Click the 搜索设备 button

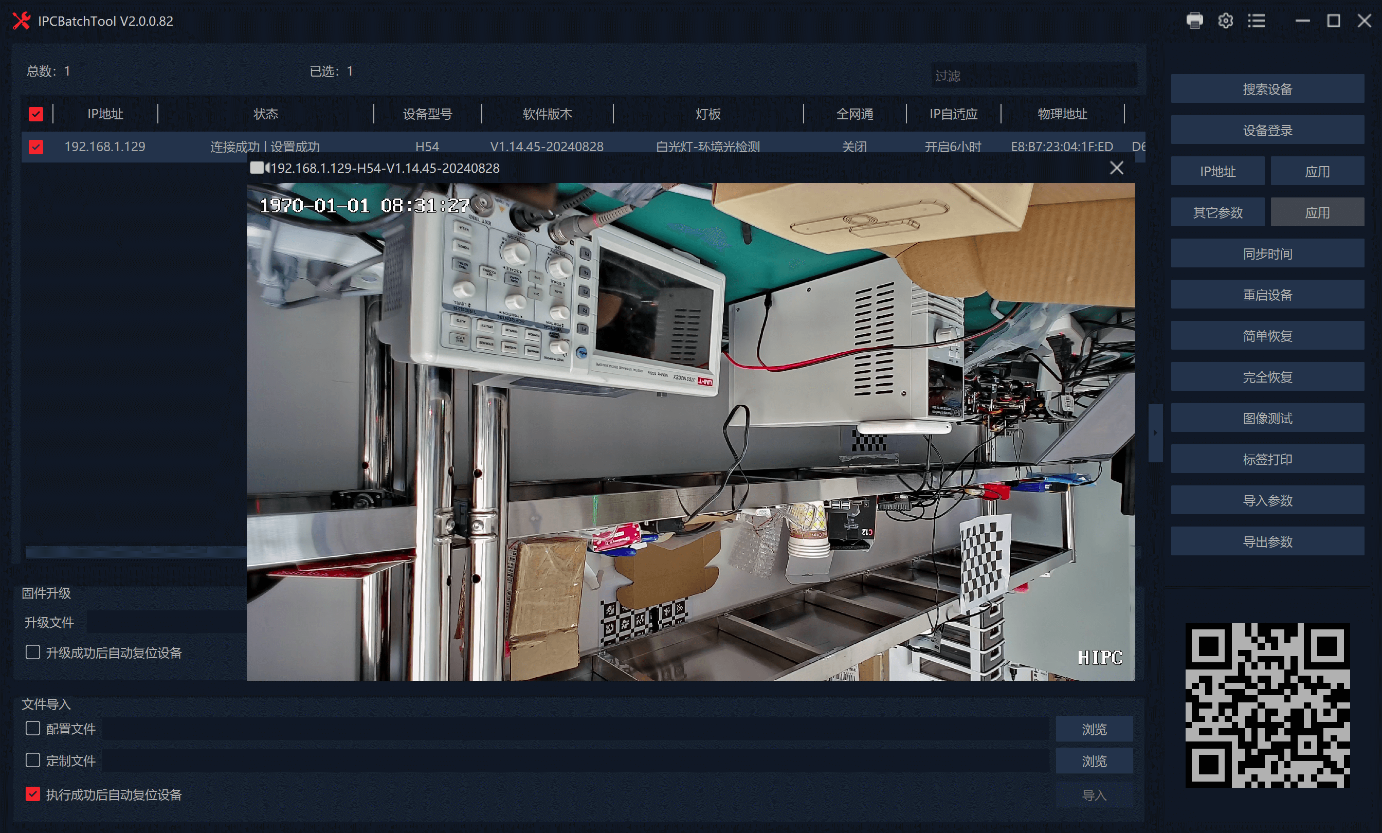point(1267,89)
